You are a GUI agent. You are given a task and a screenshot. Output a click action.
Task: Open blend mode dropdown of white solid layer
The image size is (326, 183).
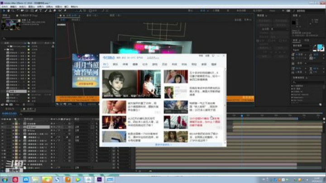pyautogui.click(x=82, y=137)
